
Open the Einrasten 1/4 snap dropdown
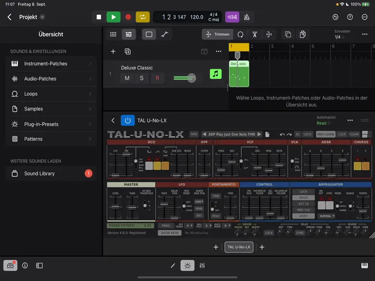click(339, 37)
